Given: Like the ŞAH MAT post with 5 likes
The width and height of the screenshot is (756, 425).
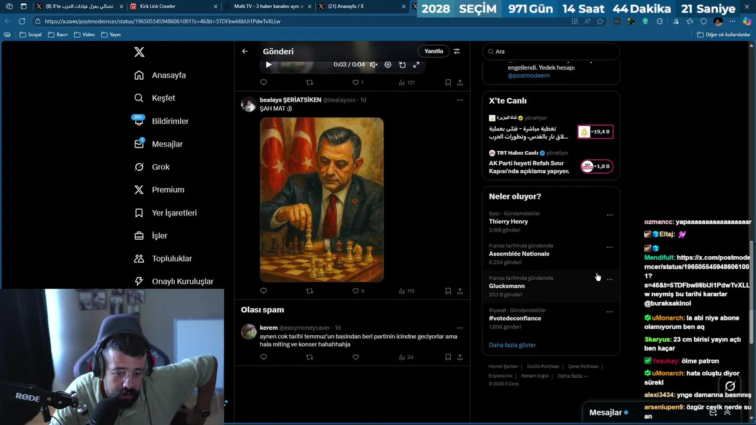Looking at the screenshot, I should [x=358, y=291].
